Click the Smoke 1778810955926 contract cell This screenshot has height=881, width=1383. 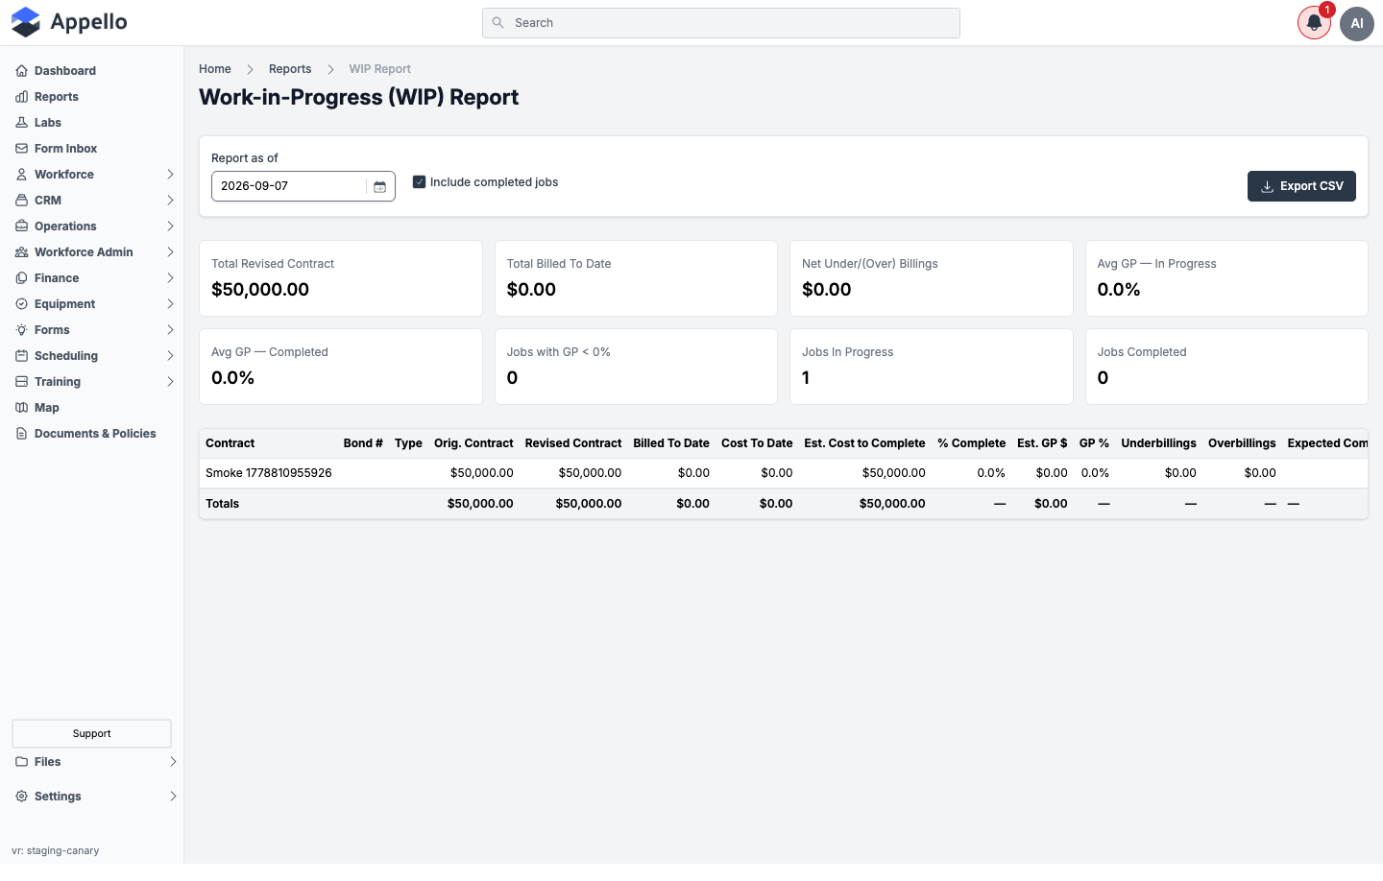[269, 473]
